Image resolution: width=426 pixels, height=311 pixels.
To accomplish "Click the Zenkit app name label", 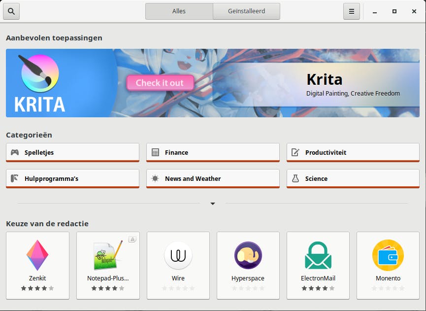I will (37, 278).
